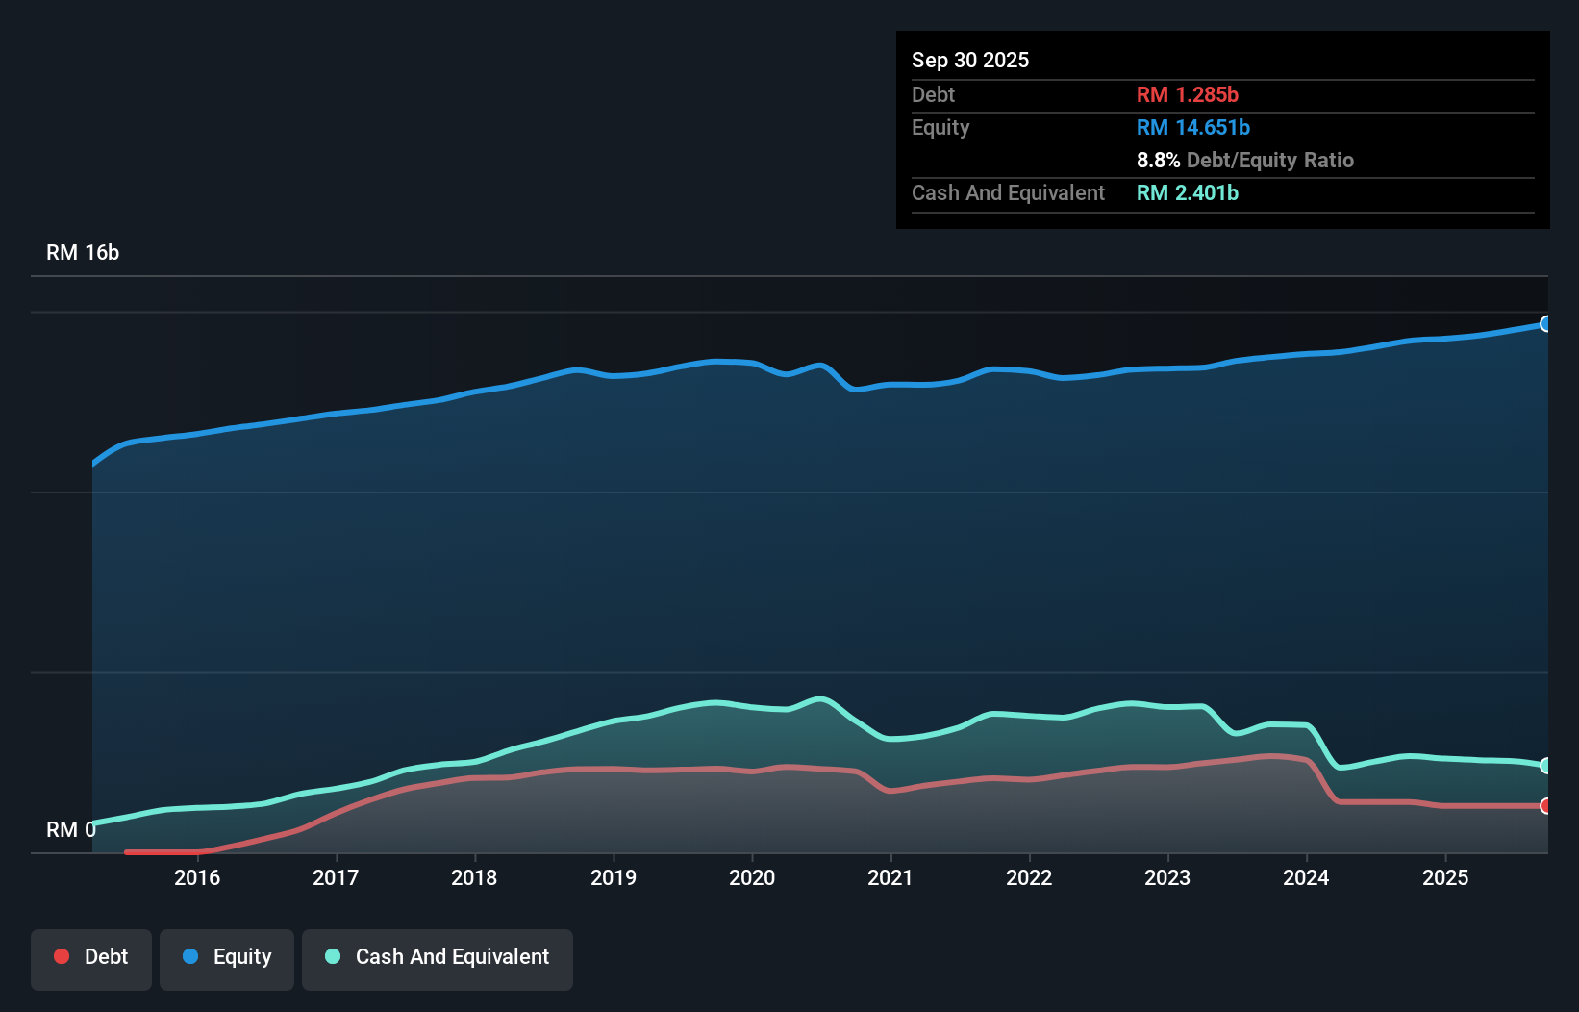1579x1012 pixels.
Task: Select the 2022 x-axis label
Action: click(x=1029, y=877)
